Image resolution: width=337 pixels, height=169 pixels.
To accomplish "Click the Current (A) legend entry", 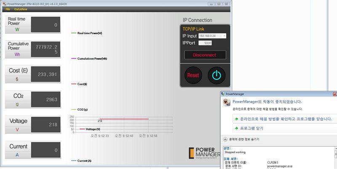I will point(81,161).
